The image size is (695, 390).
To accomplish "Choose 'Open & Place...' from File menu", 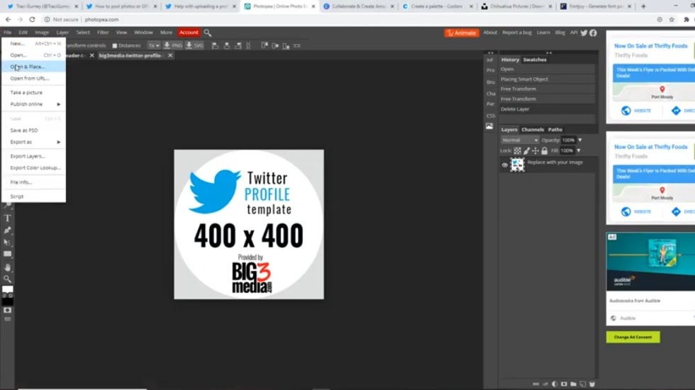I will tap(28, 67).
